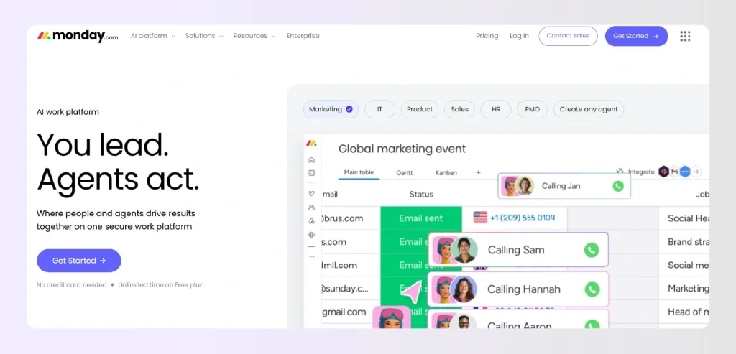Image resolution: width=736 pixels, height=354 pixels.
Task: Click Get Started in the top navigation
Action: click(x=636, y=36)
